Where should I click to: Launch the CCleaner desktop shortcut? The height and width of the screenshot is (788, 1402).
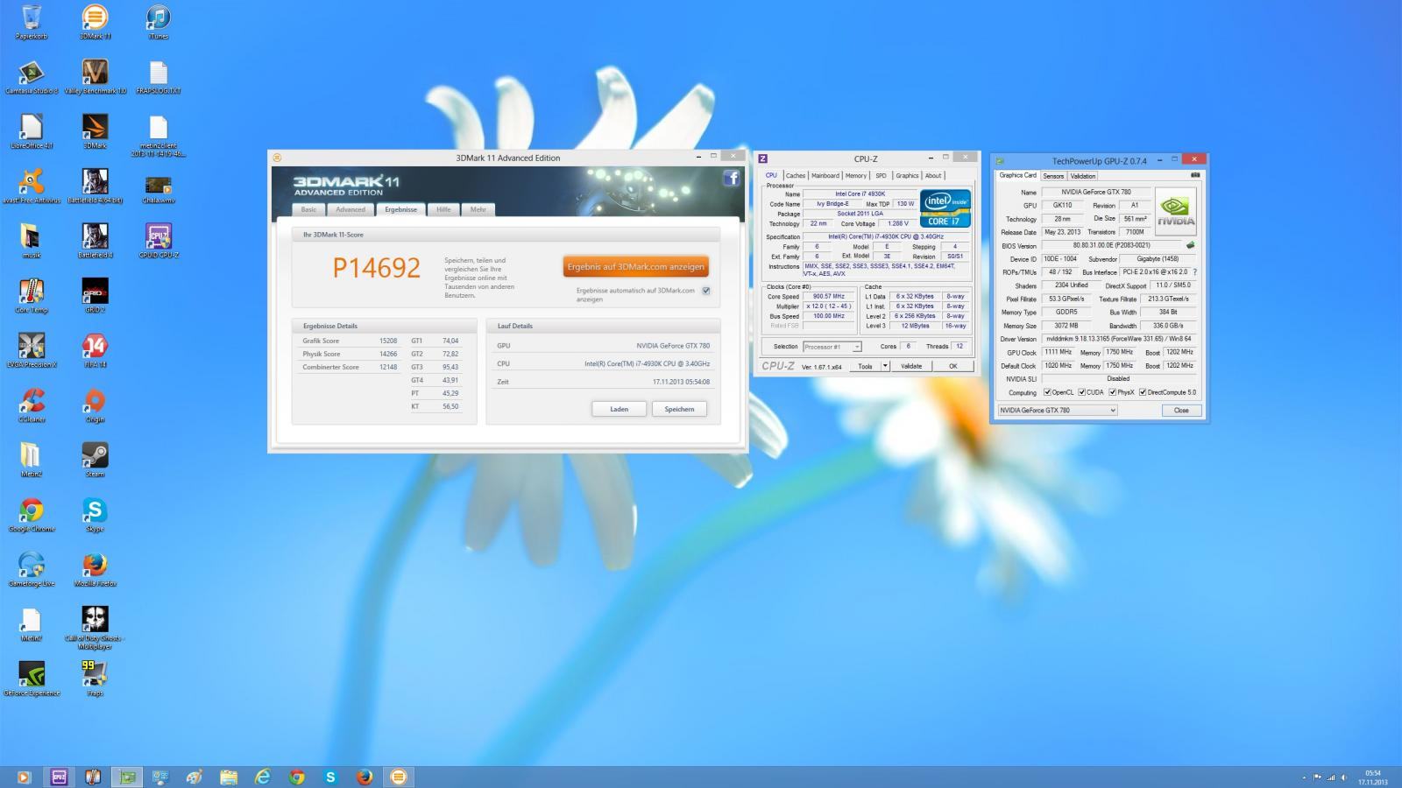point(32,405)
